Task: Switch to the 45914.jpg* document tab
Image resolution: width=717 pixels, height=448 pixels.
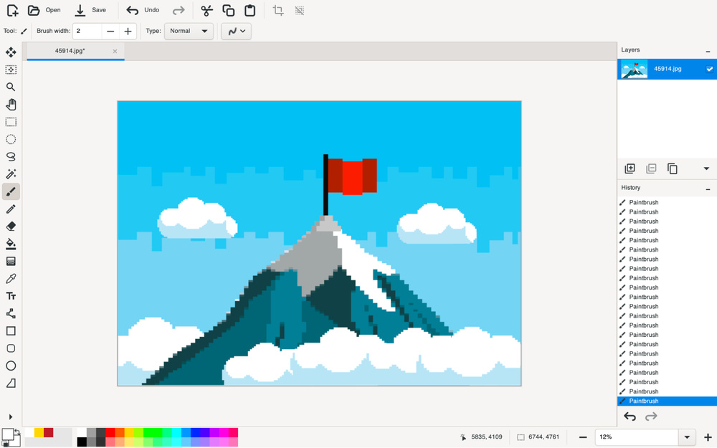Action: tap(70, 51)
